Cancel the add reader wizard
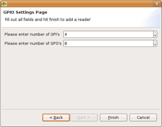 pyautogui.click(x=143, y=118)
